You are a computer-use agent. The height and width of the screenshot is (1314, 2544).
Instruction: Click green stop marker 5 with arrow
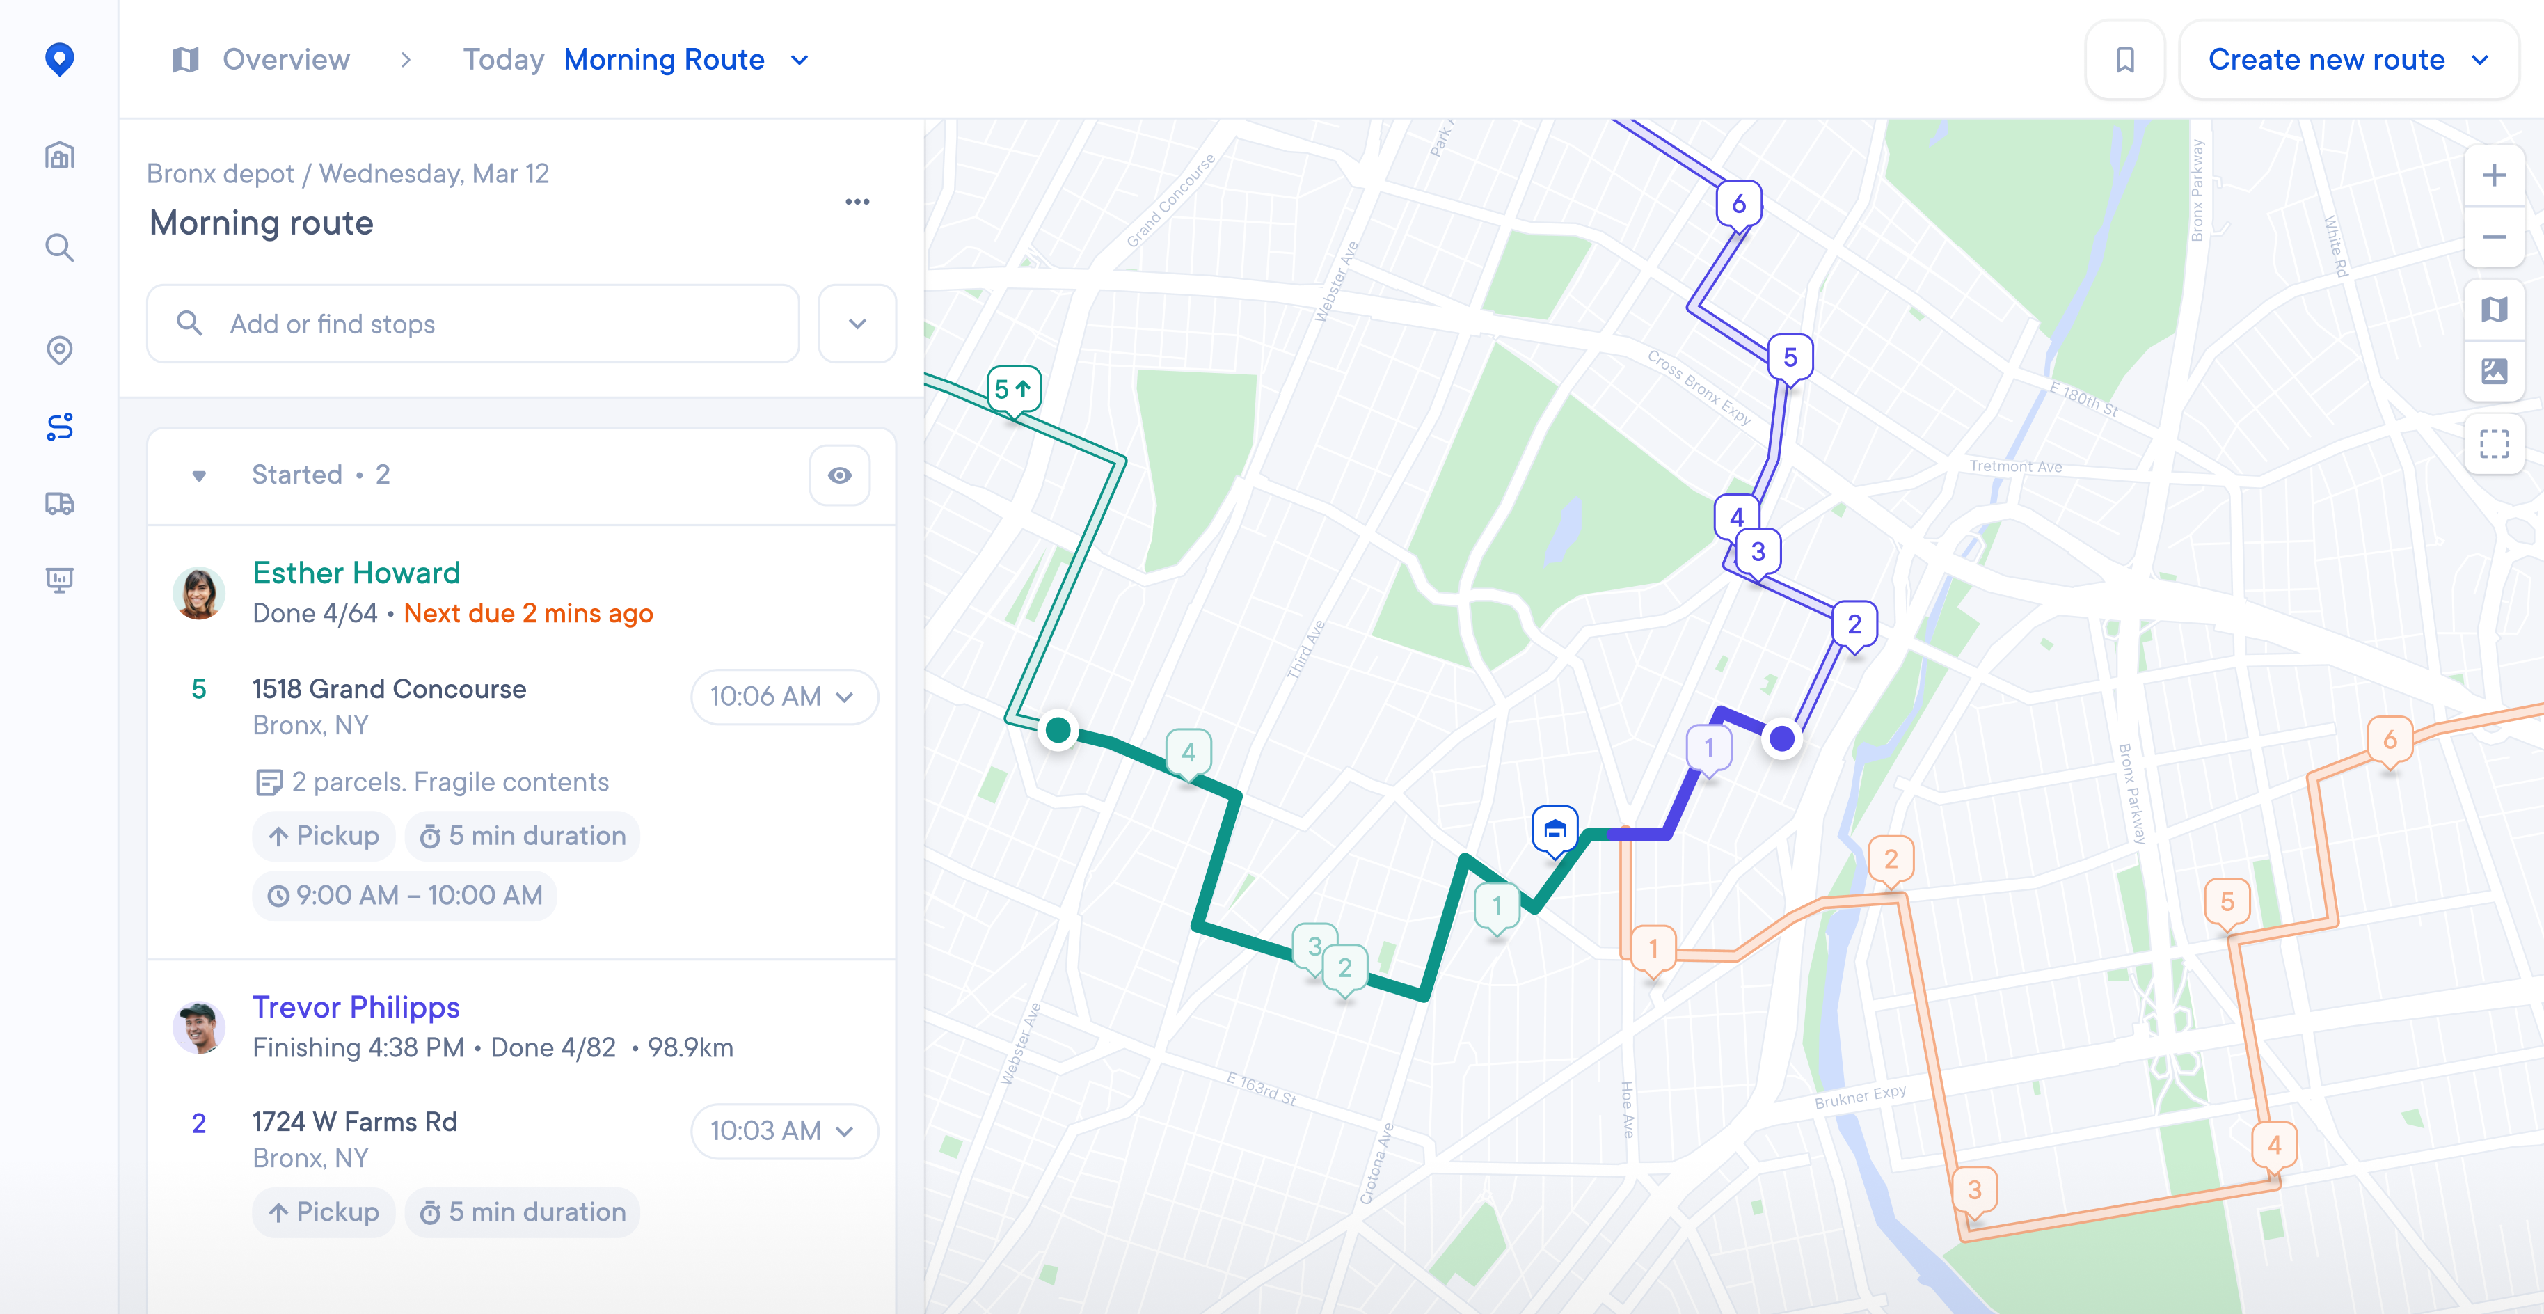[x=1015, y=390]
